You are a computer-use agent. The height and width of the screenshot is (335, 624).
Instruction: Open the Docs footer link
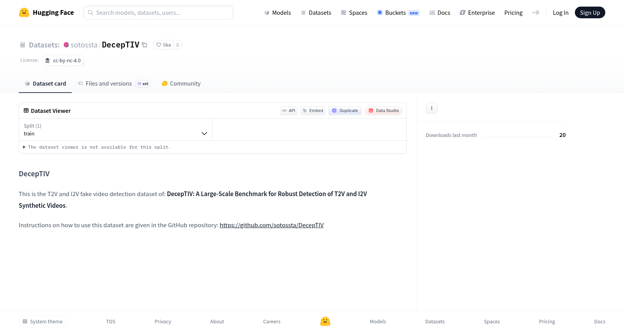[599, 321]
